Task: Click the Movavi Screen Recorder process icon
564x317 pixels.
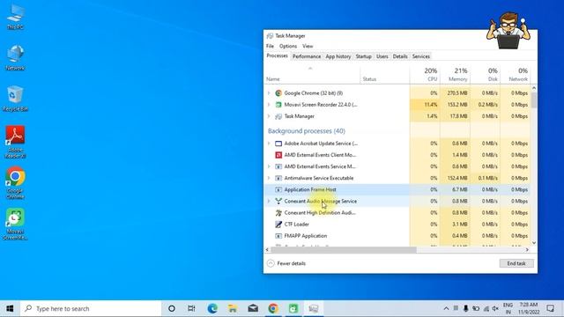Action: pos(278,105)
